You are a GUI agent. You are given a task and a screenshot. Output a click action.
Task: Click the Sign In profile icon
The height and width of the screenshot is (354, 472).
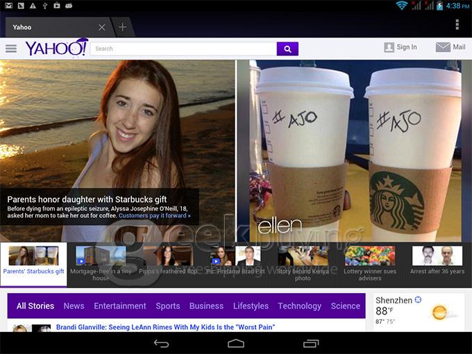pos(389,47)
